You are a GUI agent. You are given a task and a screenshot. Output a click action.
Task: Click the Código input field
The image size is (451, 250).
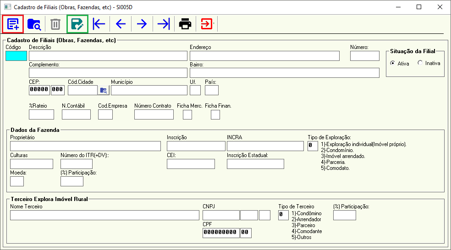[16, 56]
